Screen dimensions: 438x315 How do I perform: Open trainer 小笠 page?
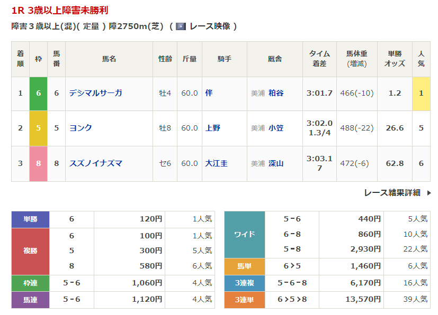click(275, 128)
